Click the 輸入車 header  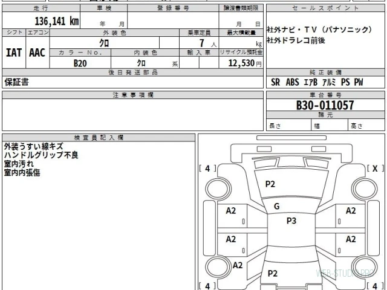199,53
